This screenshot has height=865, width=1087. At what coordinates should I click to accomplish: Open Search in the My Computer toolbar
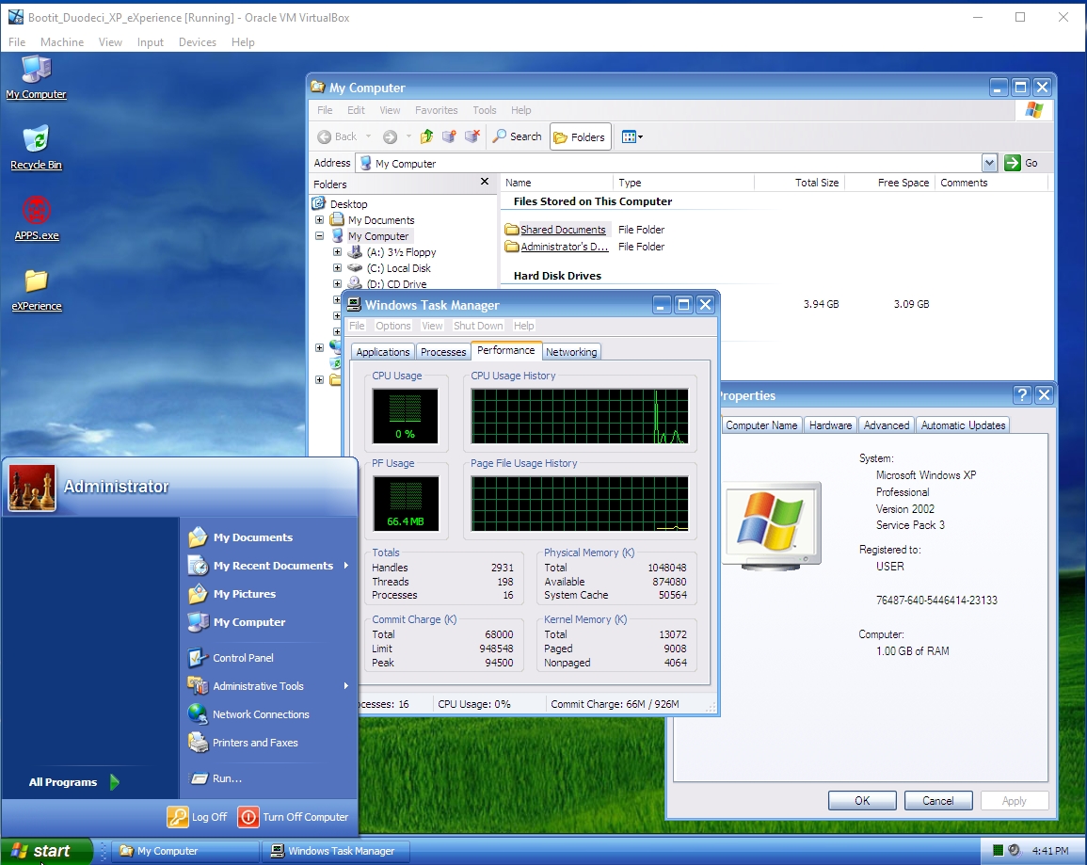518,136
